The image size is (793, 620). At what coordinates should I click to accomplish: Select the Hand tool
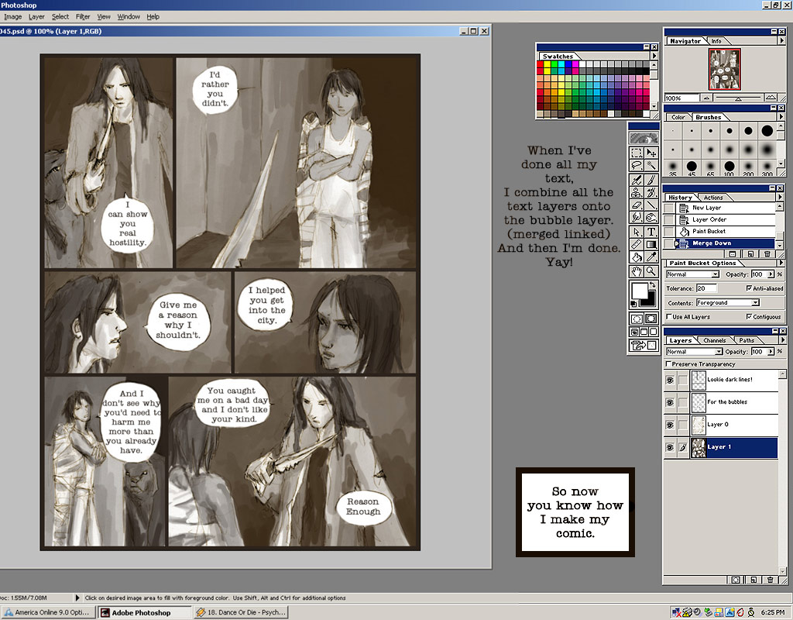click(x=637, y=271)
